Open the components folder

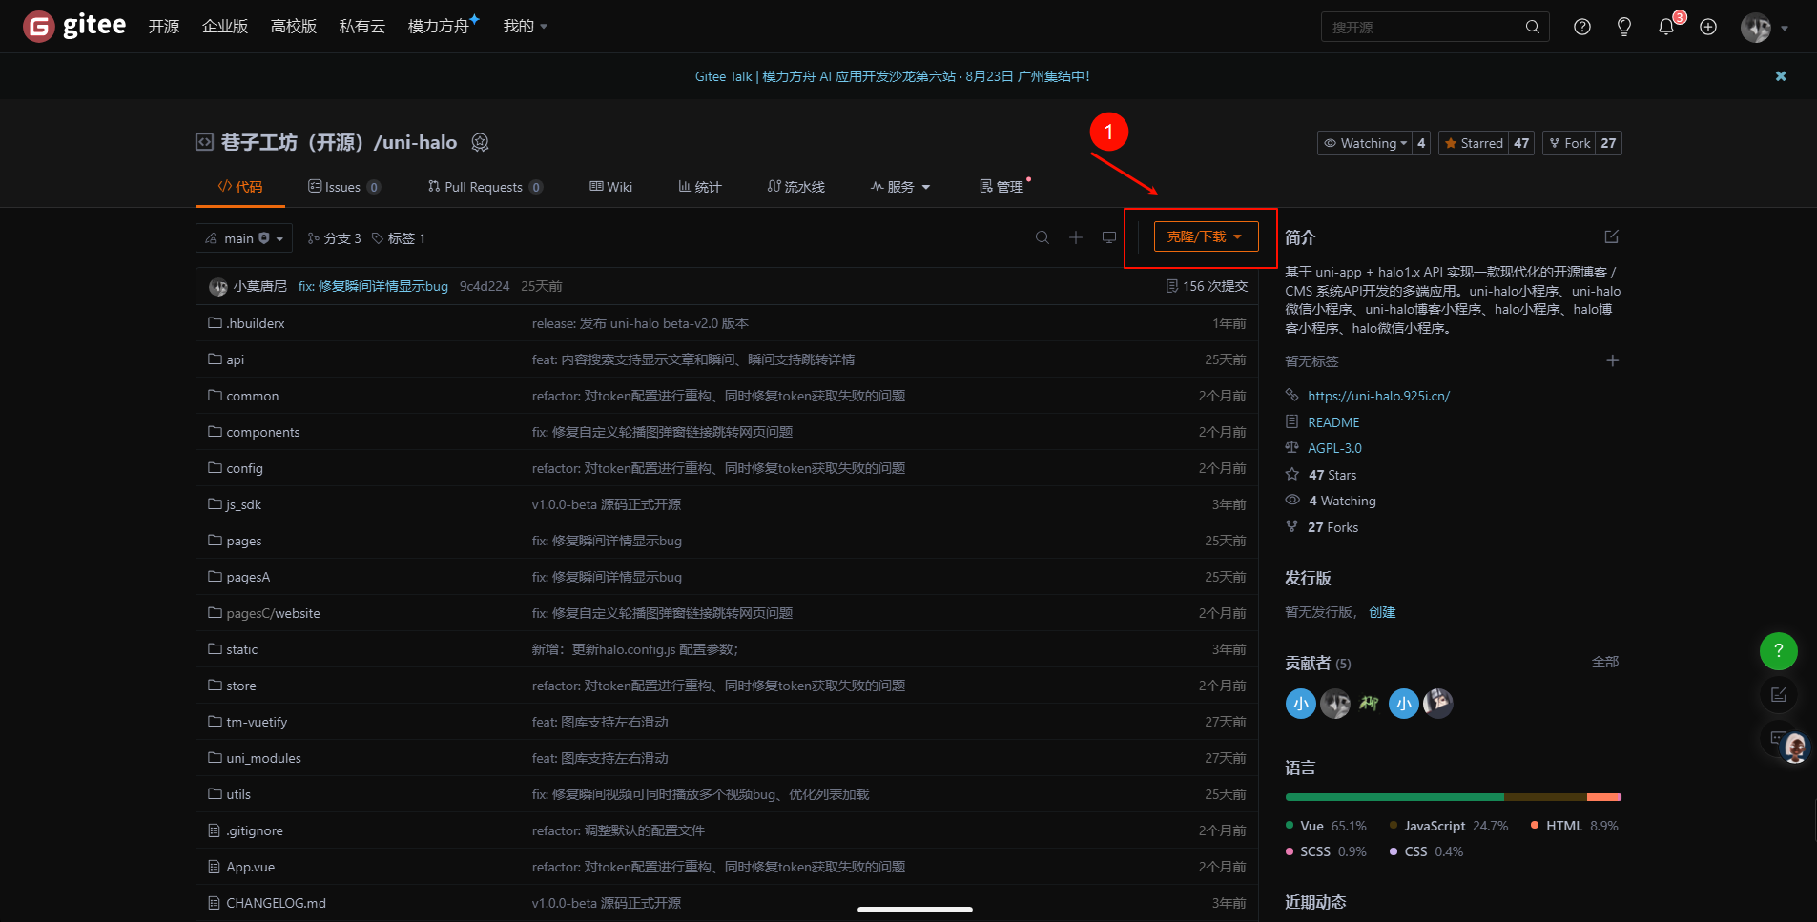pos(263,432)
